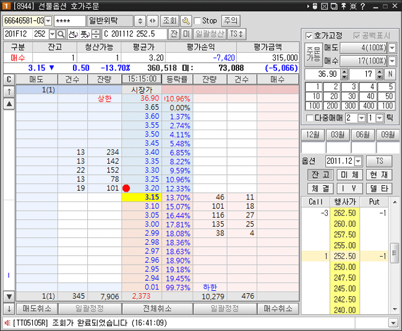Click the crossed-box icon in the title bar
Screen dimensions: 402x331
coord(325,6)
